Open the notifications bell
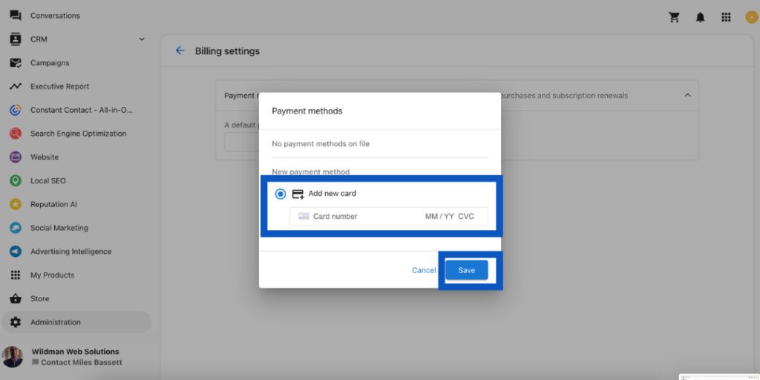The image size is (760, 380). pyautogui.click(x=700, y=16)
